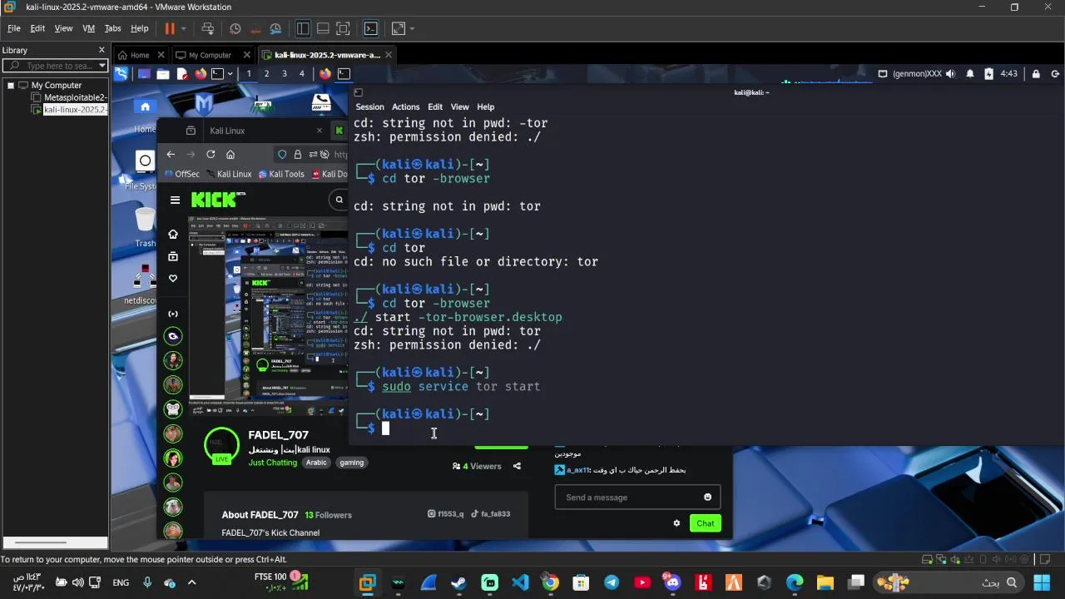Adjust the Kali panel volume icon
The width and height of the screenshot is (1065, 599).
tap(951, 73)
